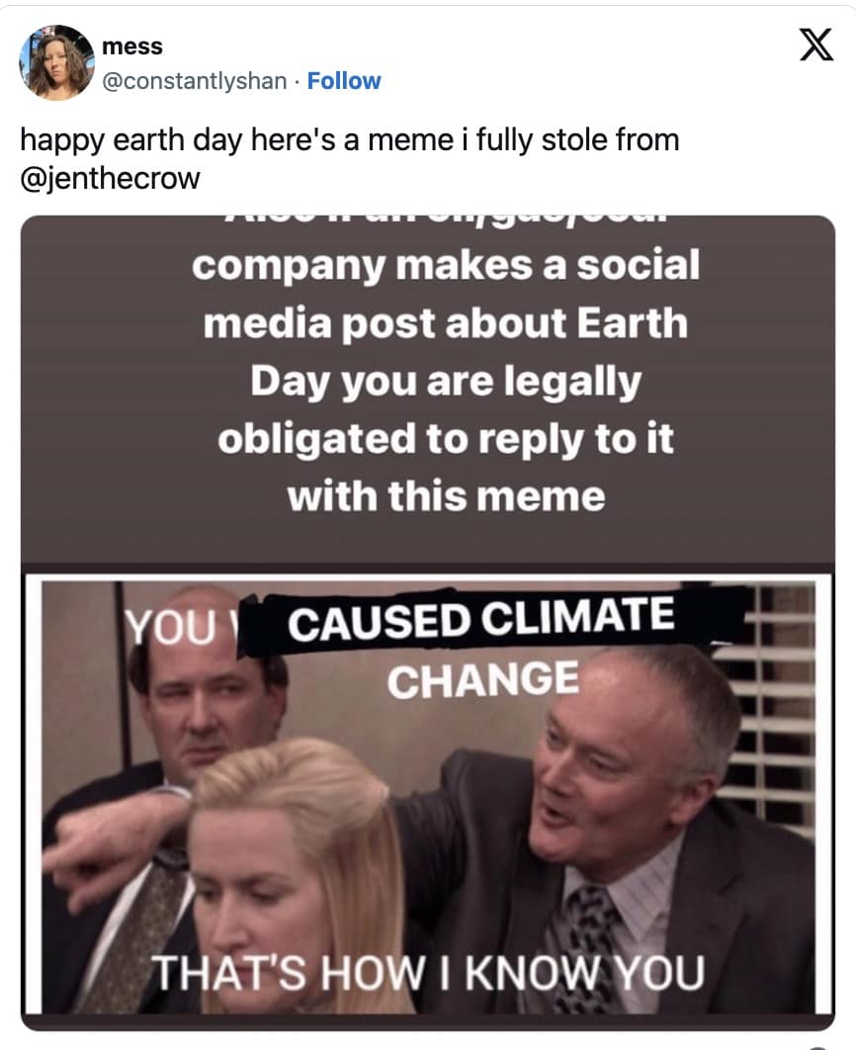Click the THAT'S HOW I KNOW YOU caption
Screen dimensions: 856x1050
pos(427,972)
